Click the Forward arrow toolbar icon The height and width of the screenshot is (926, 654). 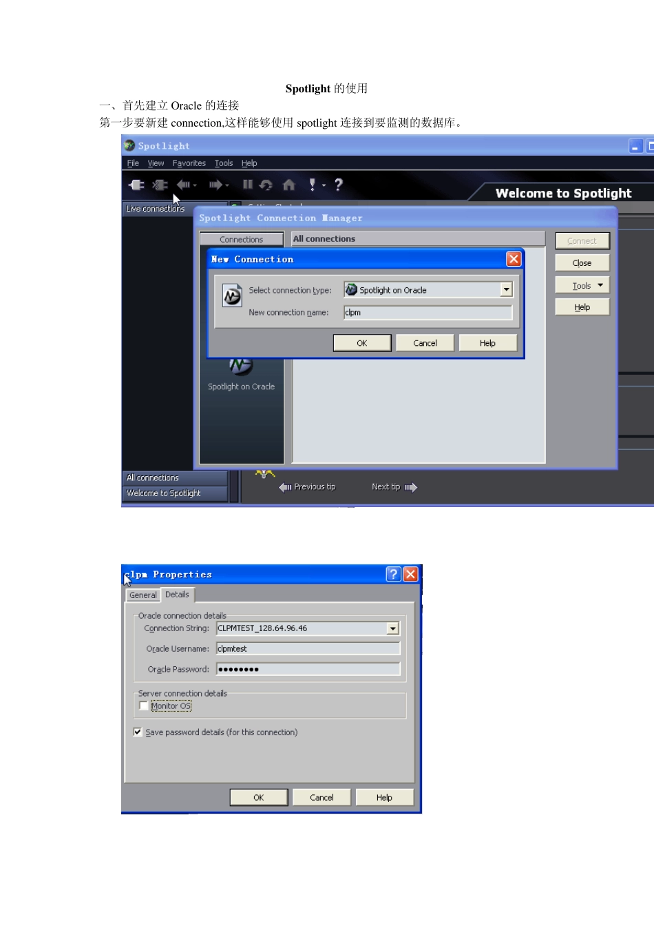pos(215,185)
